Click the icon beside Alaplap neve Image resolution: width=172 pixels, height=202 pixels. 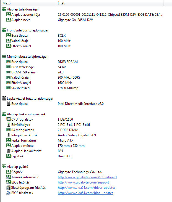coord(9,20)
